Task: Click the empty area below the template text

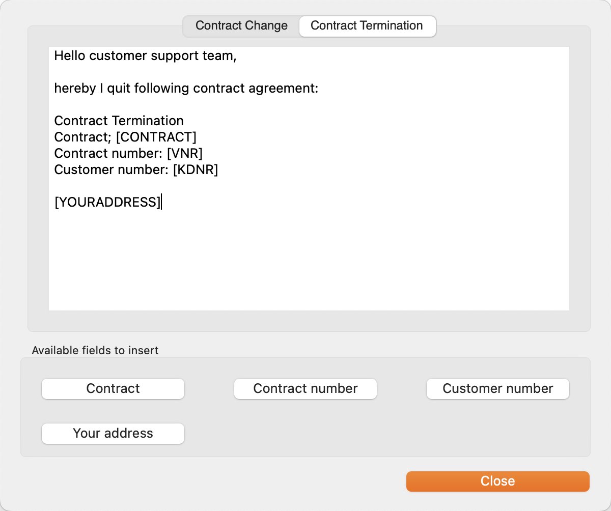Action: coord(309,260)
